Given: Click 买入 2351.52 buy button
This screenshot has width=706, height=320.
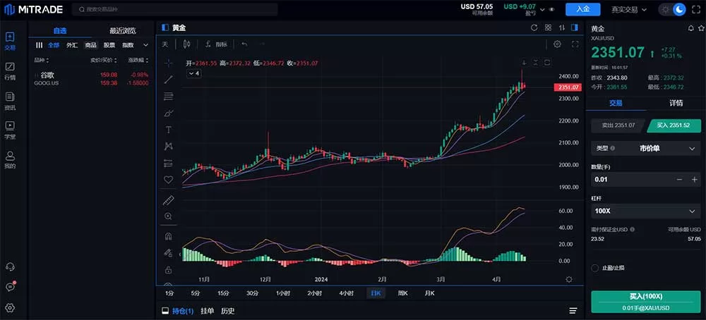Looking at the screenshot, I should click(674, 125).
